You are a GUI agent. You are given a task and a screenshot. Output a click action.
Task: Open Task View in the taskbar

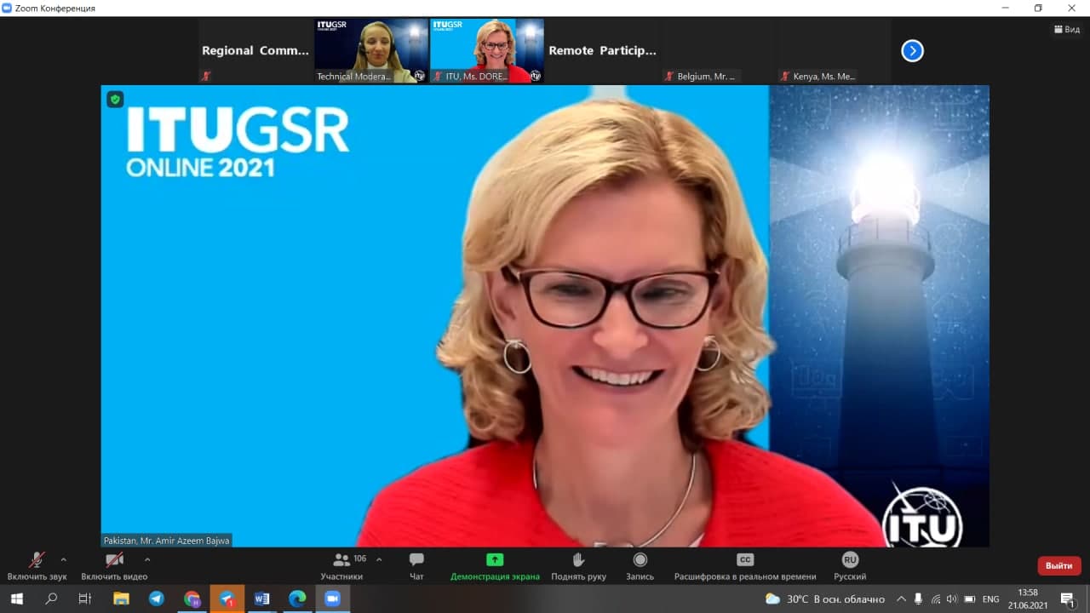(85, 599)
